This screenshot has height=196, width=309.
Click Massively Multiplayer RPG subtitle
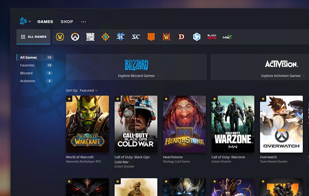click(83, 161)
